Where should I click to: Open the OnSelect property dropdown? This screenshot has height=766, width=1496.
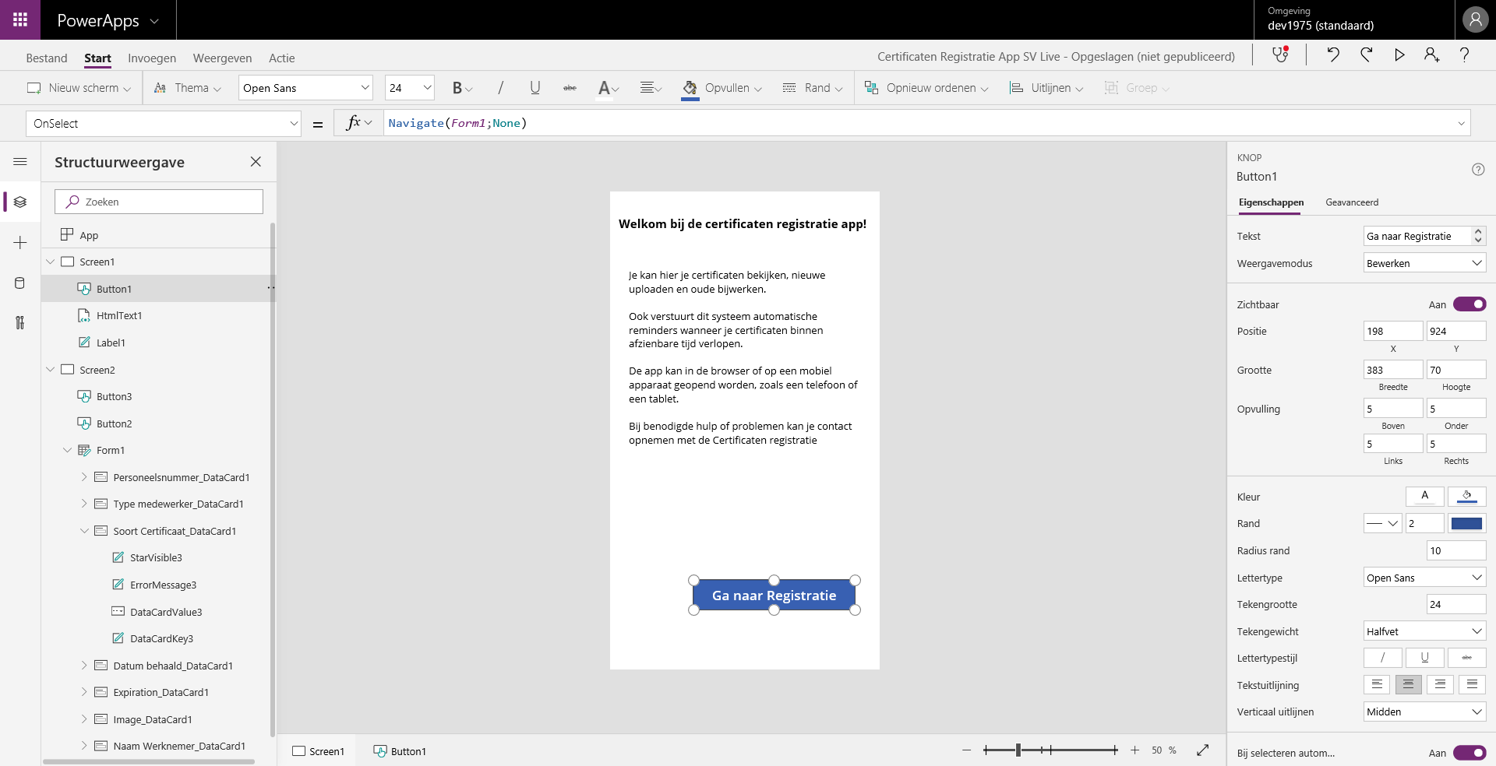pyautogui.click(x=164, y=123)
